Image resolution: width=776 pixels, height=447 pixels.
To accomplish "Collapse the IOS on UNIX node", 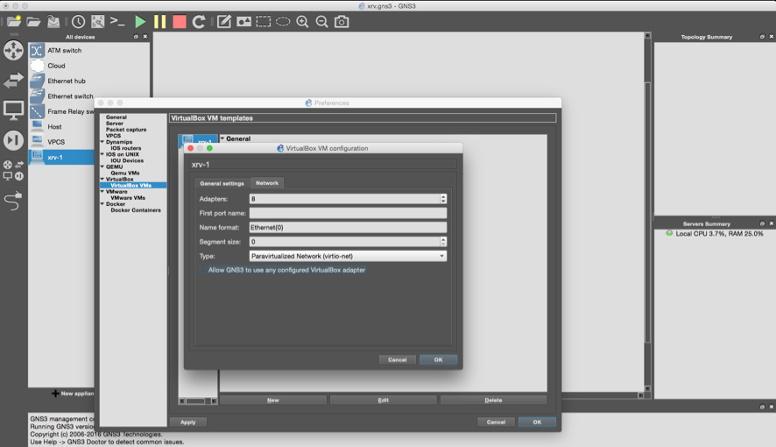I will (102, 154).
